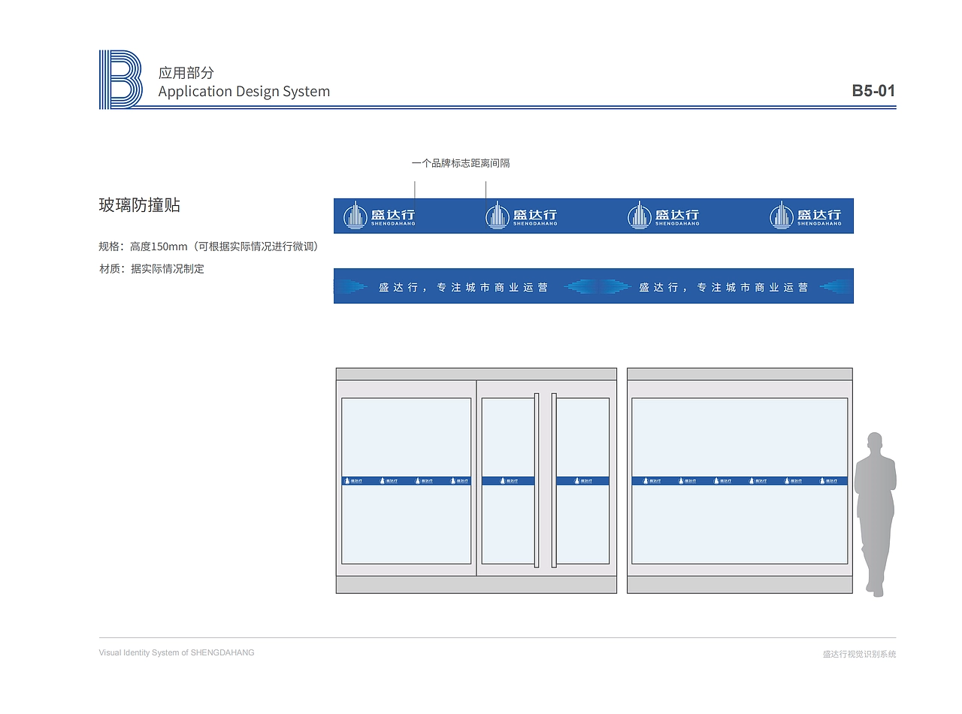Click the 规格:高度150mm specification line
Viewport: 962px width, 714px height.
209,247
